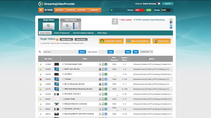The width and height of the screenshot is (211, 118).
Task: Switch to the Static Pages tab
Action: 102,33
